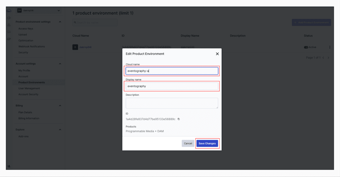Open Access Keys settings
The width and height of the screenshot is (340, 177).
26,29
